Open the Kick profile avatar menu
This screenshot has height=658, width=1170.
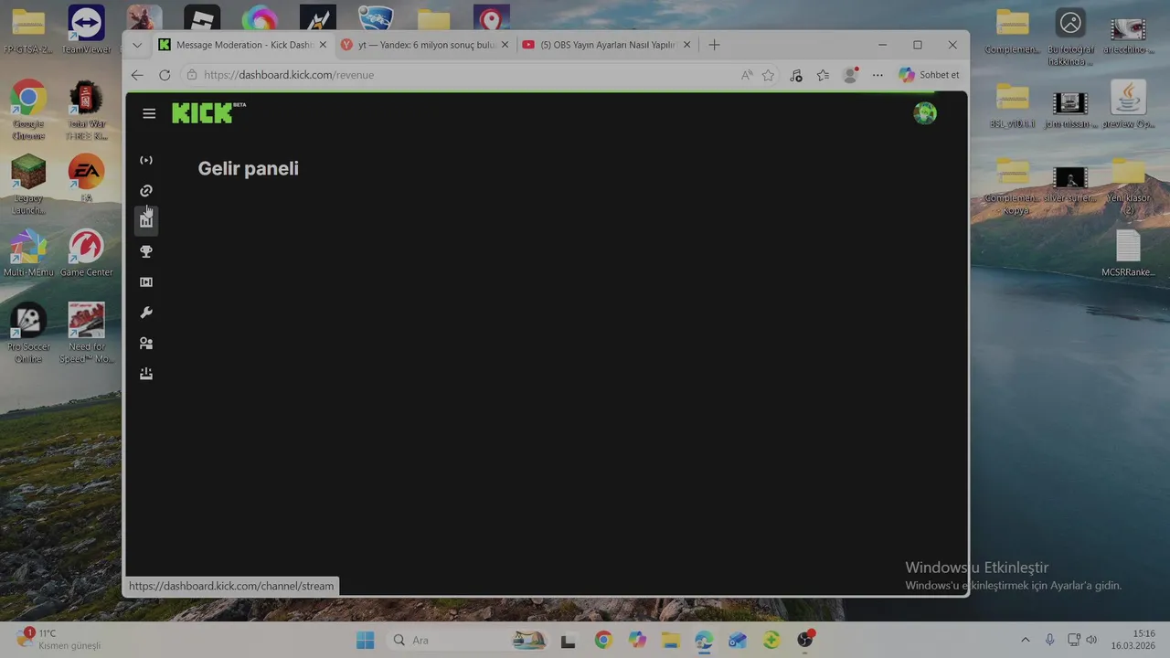[x=925, y=113]
